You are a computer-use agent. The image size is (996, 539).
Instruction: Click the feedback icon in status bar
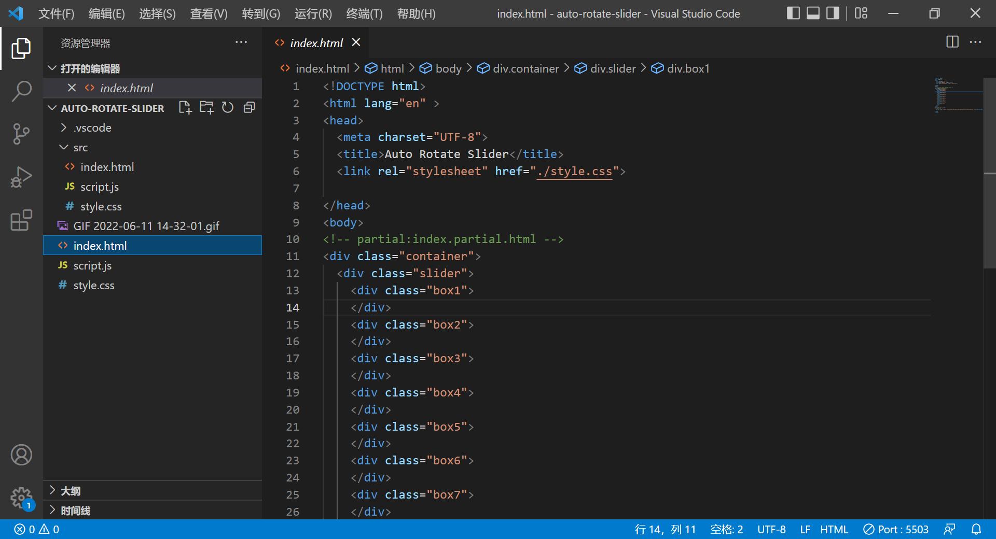(949, 529)
